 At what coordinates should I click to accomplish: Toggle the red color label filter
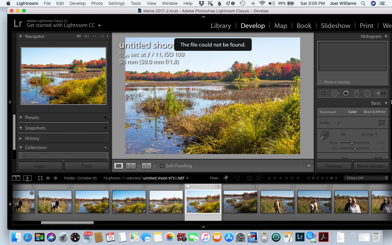[308, 178]
